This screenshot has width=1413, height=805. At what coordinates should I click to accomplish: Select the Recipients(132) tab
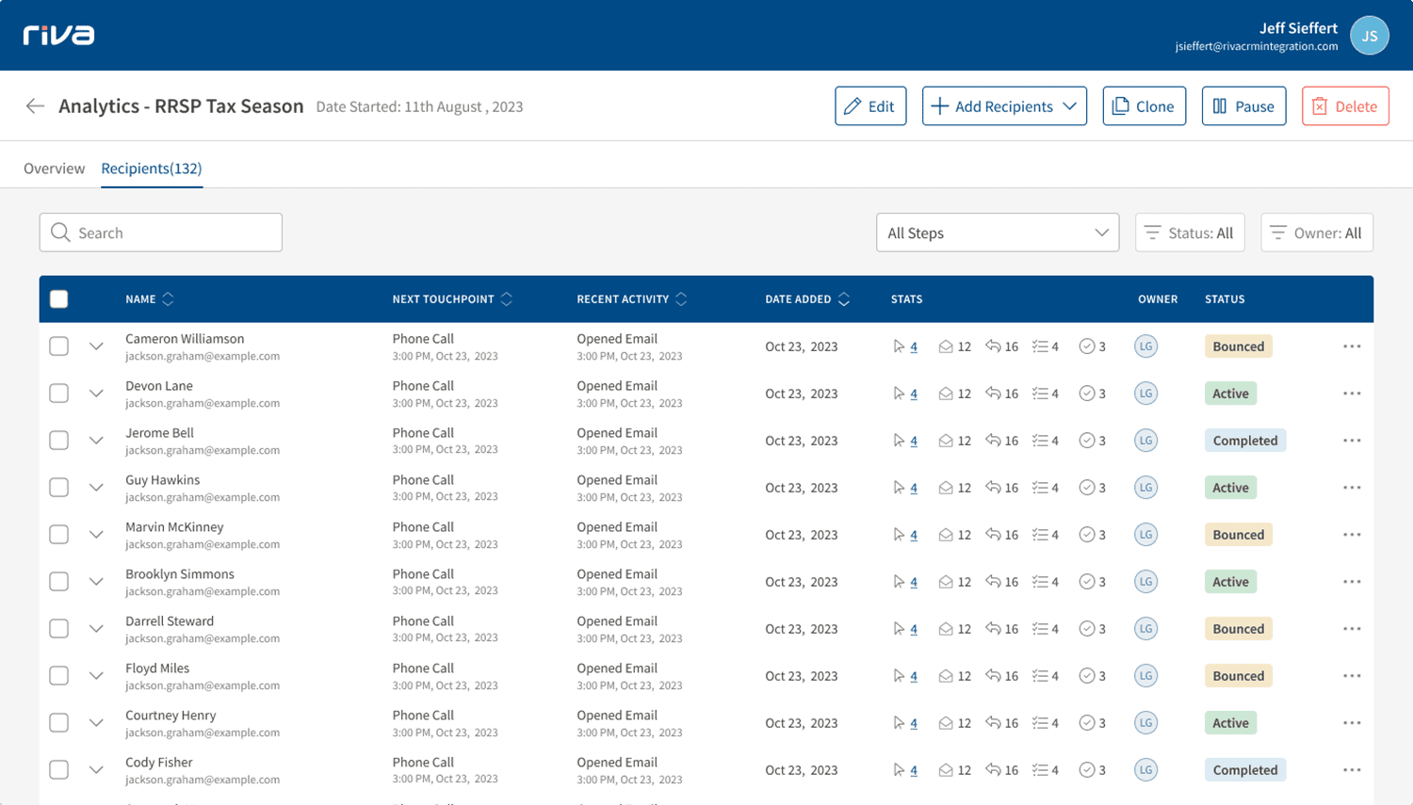[x=151, y=168]
